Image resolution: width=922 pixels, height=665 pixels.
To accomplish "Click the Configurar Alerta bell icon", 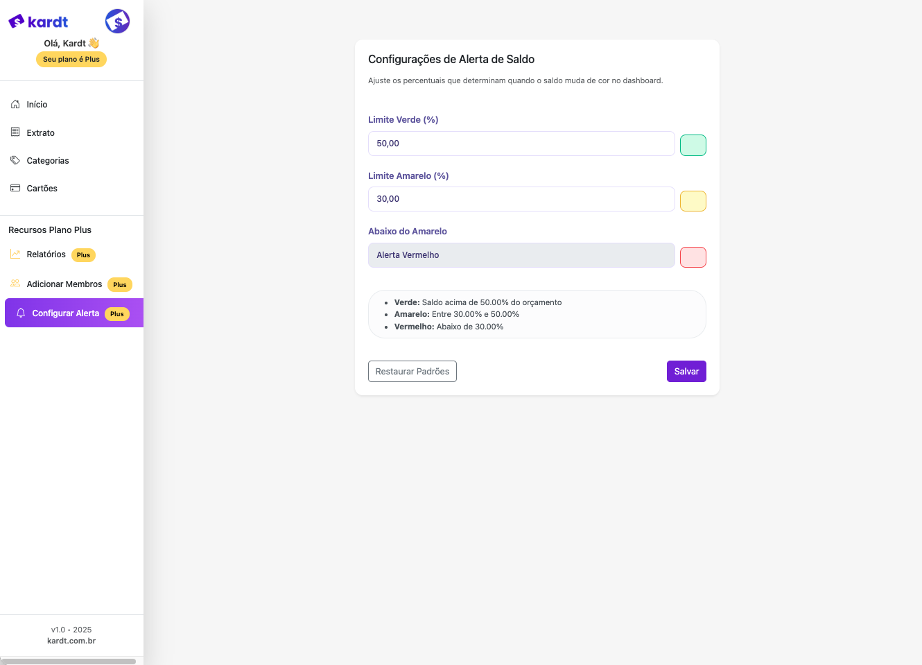I will pyautogui.click(x=21, y=313).
